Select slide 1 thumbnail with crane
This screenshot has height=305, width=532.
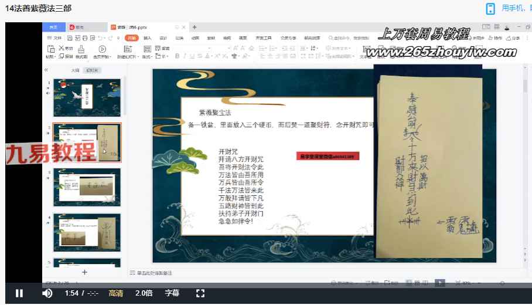[87, 98]
